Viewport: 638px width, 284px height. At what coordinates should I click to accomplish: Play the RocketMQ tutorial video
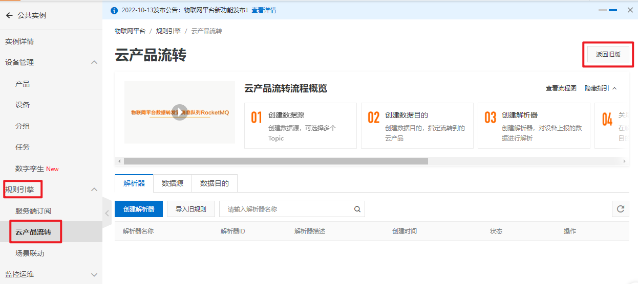(x=180, y=112)
